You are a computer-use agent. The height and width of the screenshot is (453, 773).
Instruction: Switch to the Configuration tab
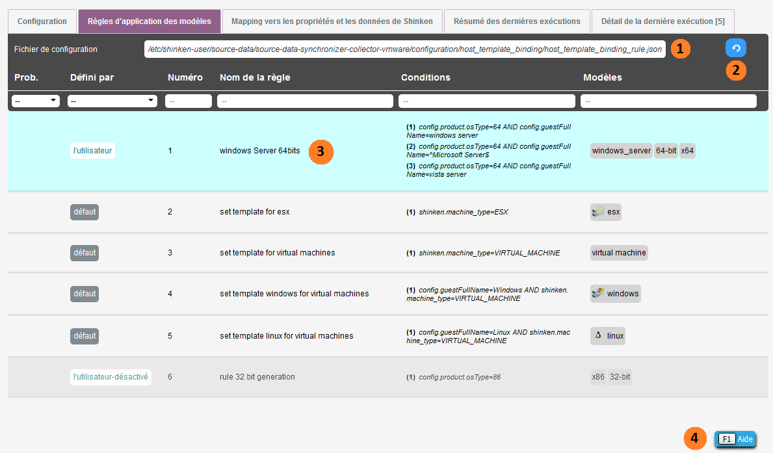tap(42, 21)
